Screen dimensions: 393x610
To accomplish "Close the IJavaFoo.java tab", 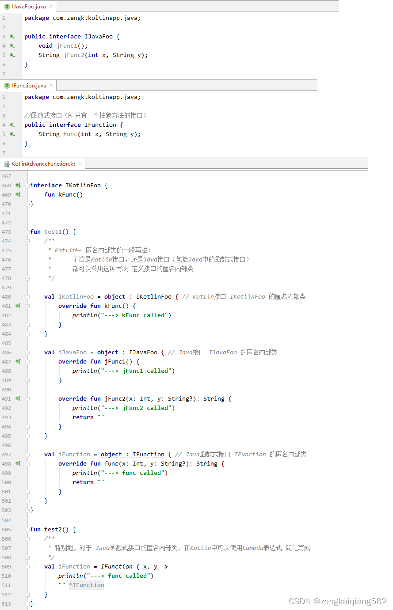I will [51, 6].
